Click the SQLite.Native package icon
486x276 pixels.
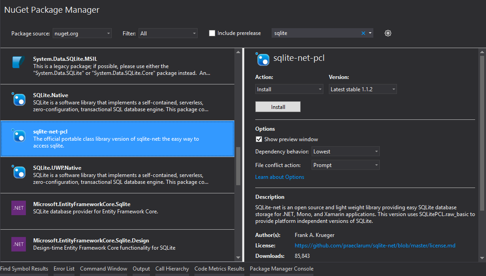[19, 99]
